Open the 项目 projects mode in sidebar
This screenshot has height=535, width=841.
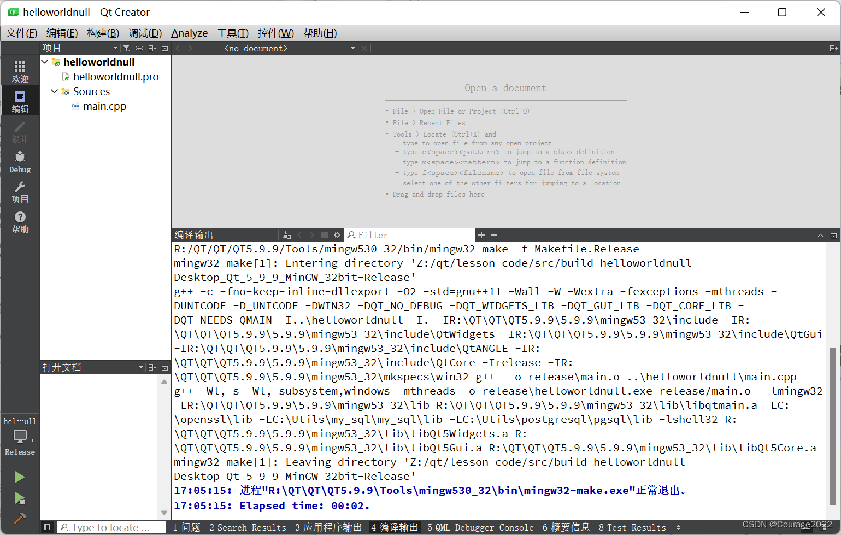(20, 192)
